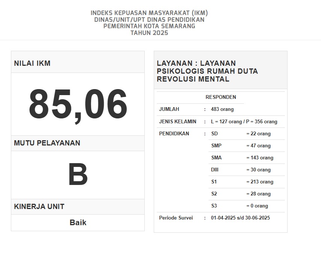Select the RESPONDEN table header
This screenshot has height=253, width=321.
[221, 97]
